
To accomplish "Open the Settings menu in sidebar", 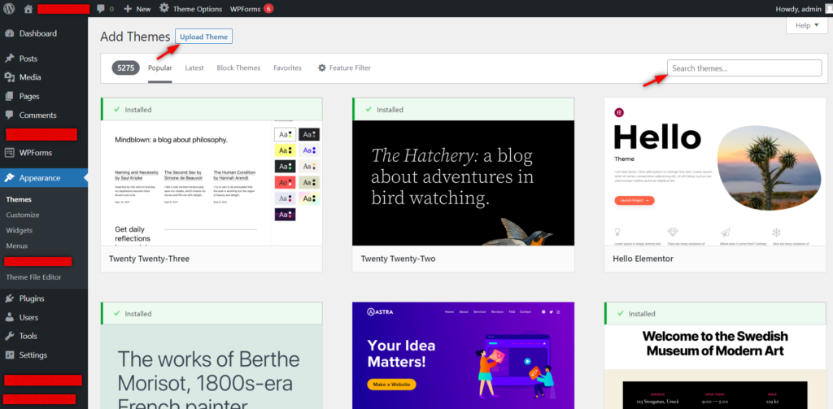I will (x=33, y=355).
